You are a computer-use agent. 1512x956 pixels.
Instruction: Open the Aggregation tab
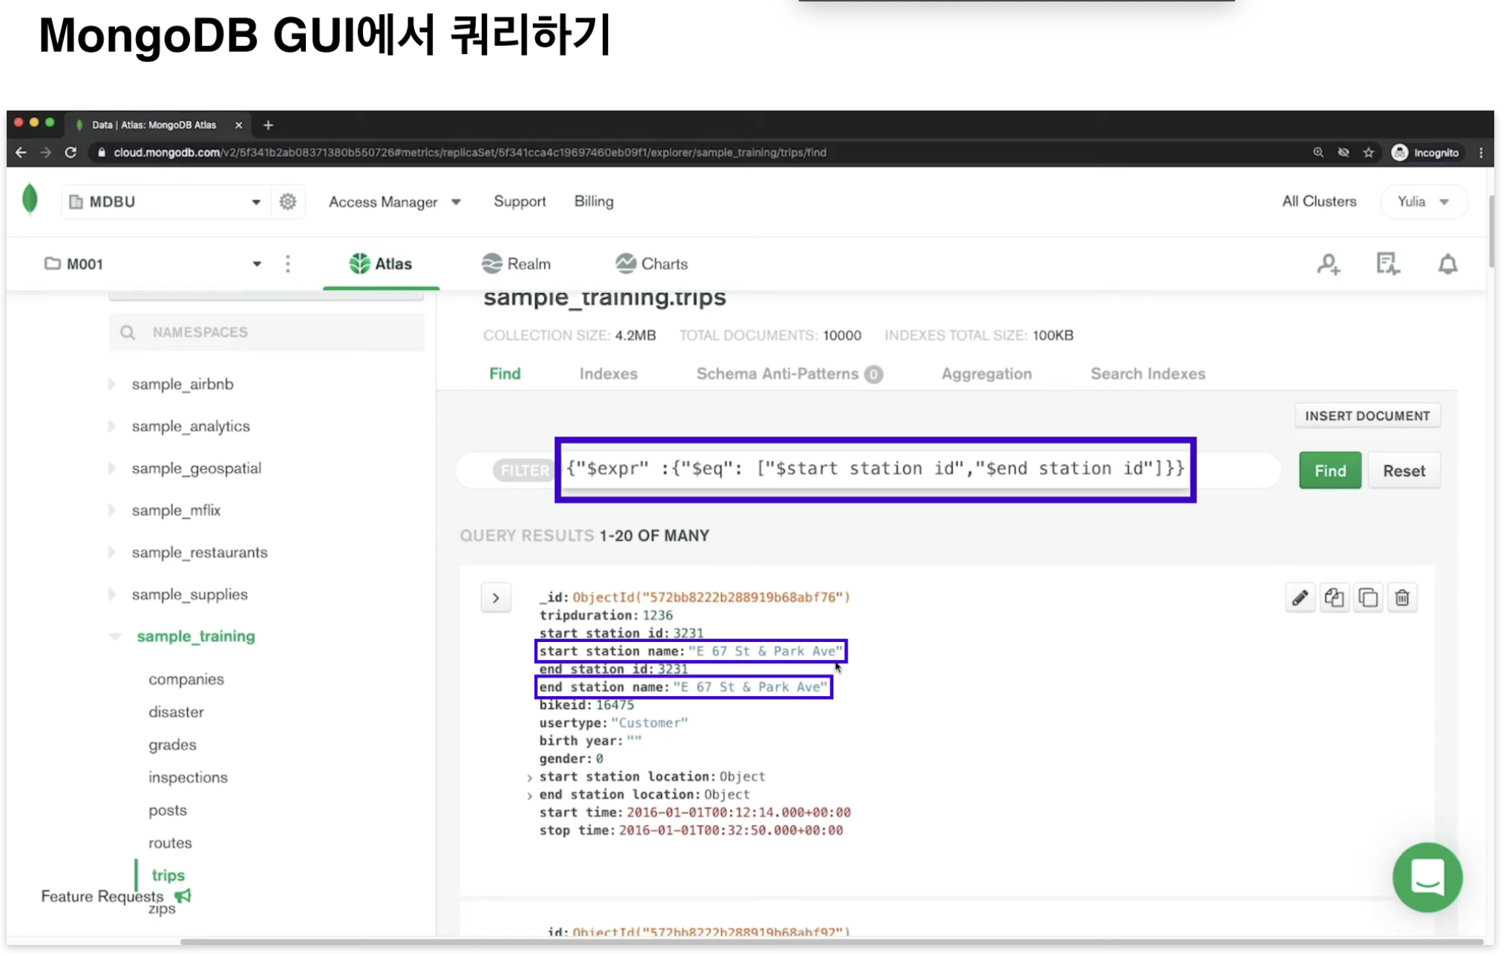coord(986,374)
